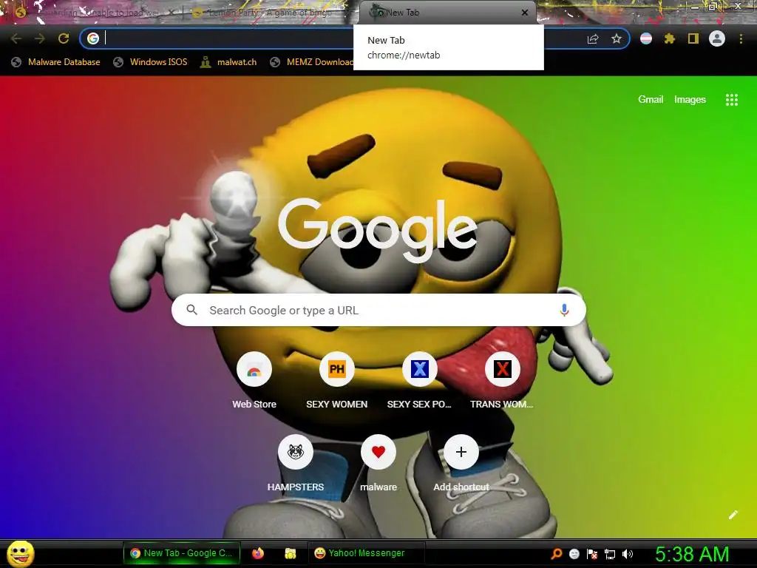Open the flag notification tray icon

[592, 554]
